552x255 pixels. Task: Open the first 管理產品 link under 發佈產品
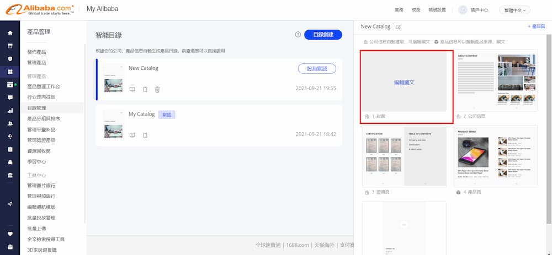pos(36,63)
